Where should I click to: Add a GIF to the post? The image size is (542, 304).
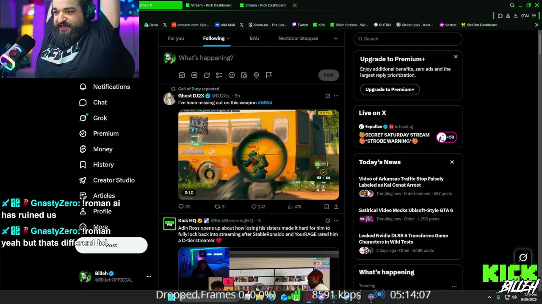(194, 75)
